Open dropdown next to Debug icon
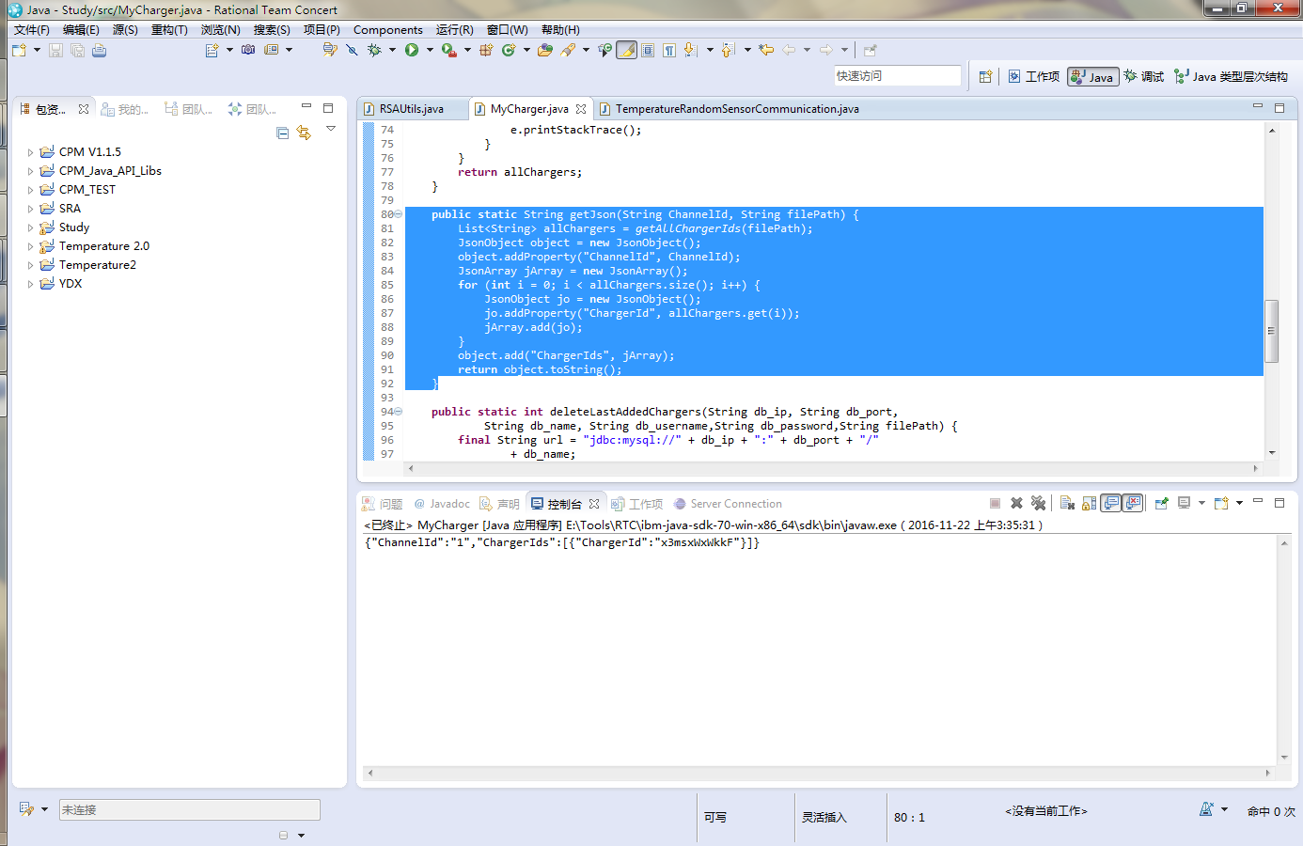Image resolution: width=1303 pixels, height=846 pixels. (391, 50)
